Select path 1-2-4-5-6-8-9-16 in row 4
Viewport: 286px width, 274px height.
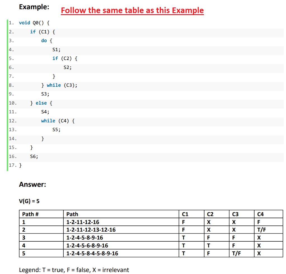(x=87, y=245)
